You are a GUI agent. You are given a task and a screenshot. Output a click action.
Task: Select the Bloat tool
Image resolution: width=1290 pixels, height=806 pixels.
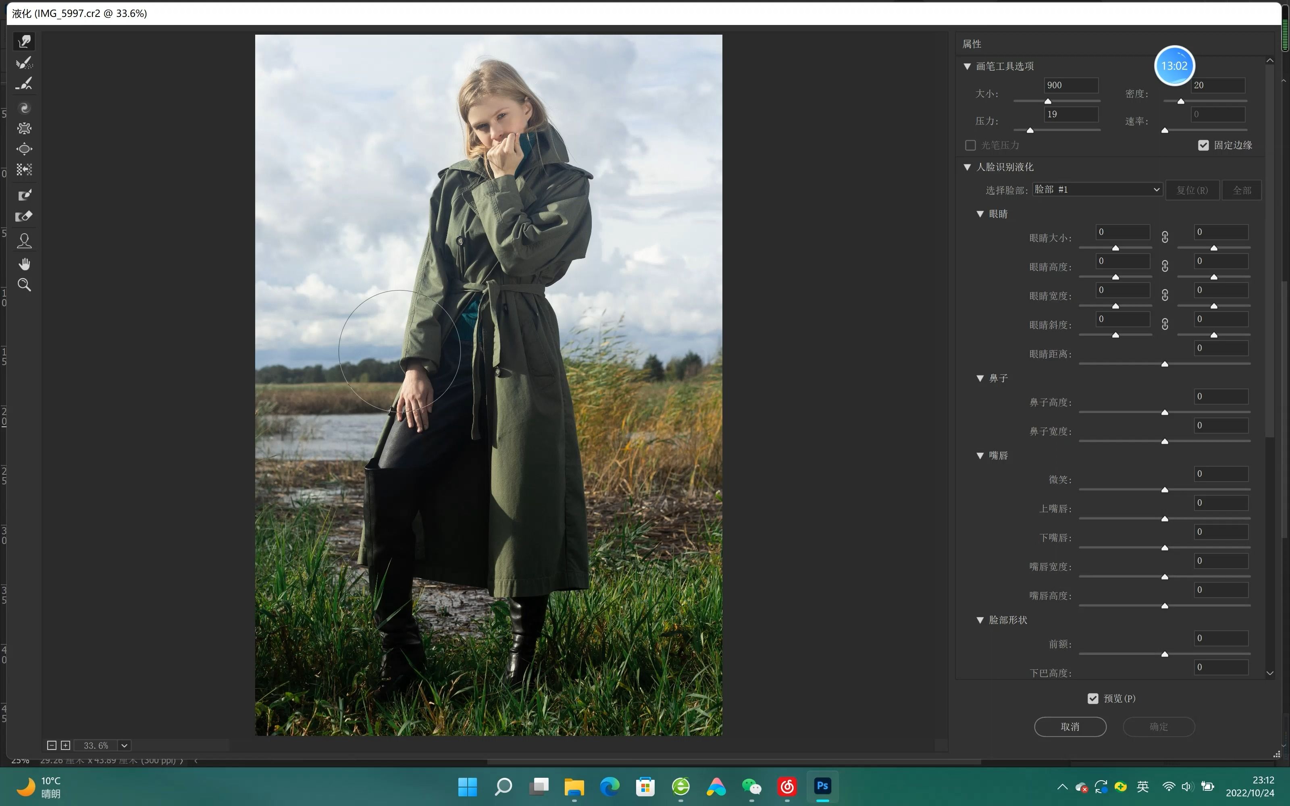(24, 149)
